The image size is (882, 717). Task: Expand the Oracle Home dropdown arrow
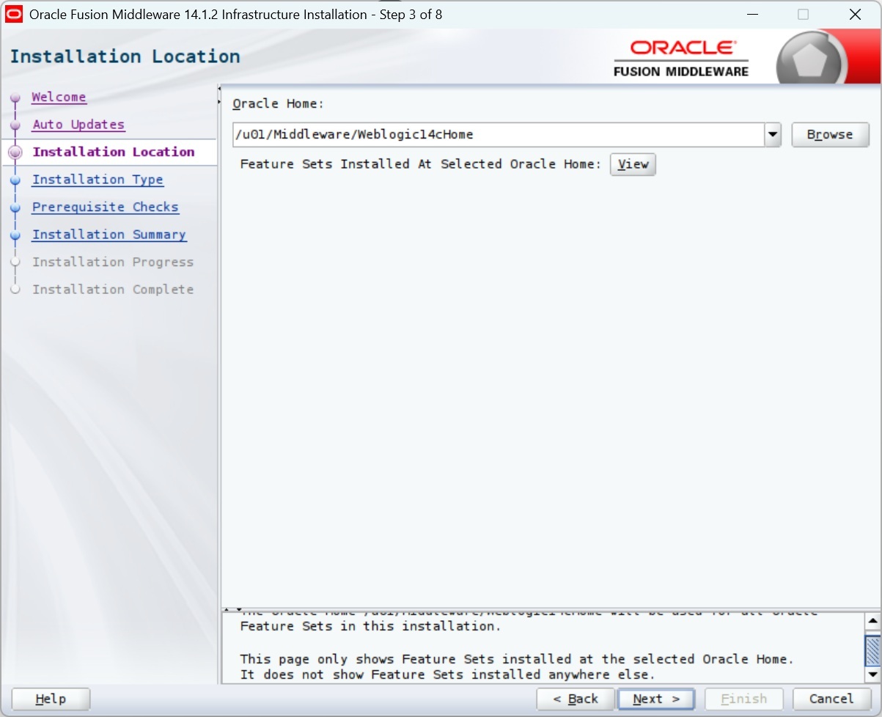point(773,135)
